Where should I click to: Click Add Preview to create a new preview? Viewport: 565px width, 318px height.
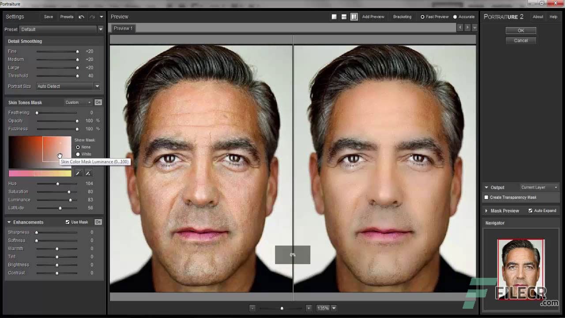(373, 16)
